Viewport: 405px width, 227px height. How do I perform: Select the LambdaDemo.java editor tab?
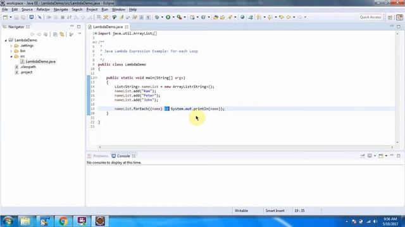click(x=108, y=26)
